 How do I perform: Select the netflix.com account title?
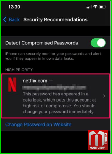(38, 81)
